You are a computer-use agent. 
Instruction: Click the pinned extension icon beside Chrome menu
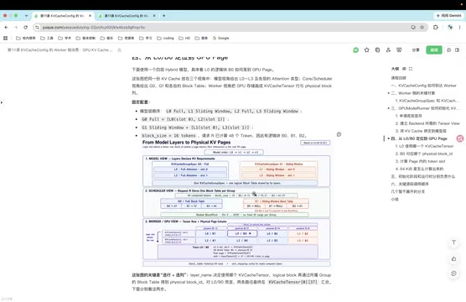[x=450, y=28]
